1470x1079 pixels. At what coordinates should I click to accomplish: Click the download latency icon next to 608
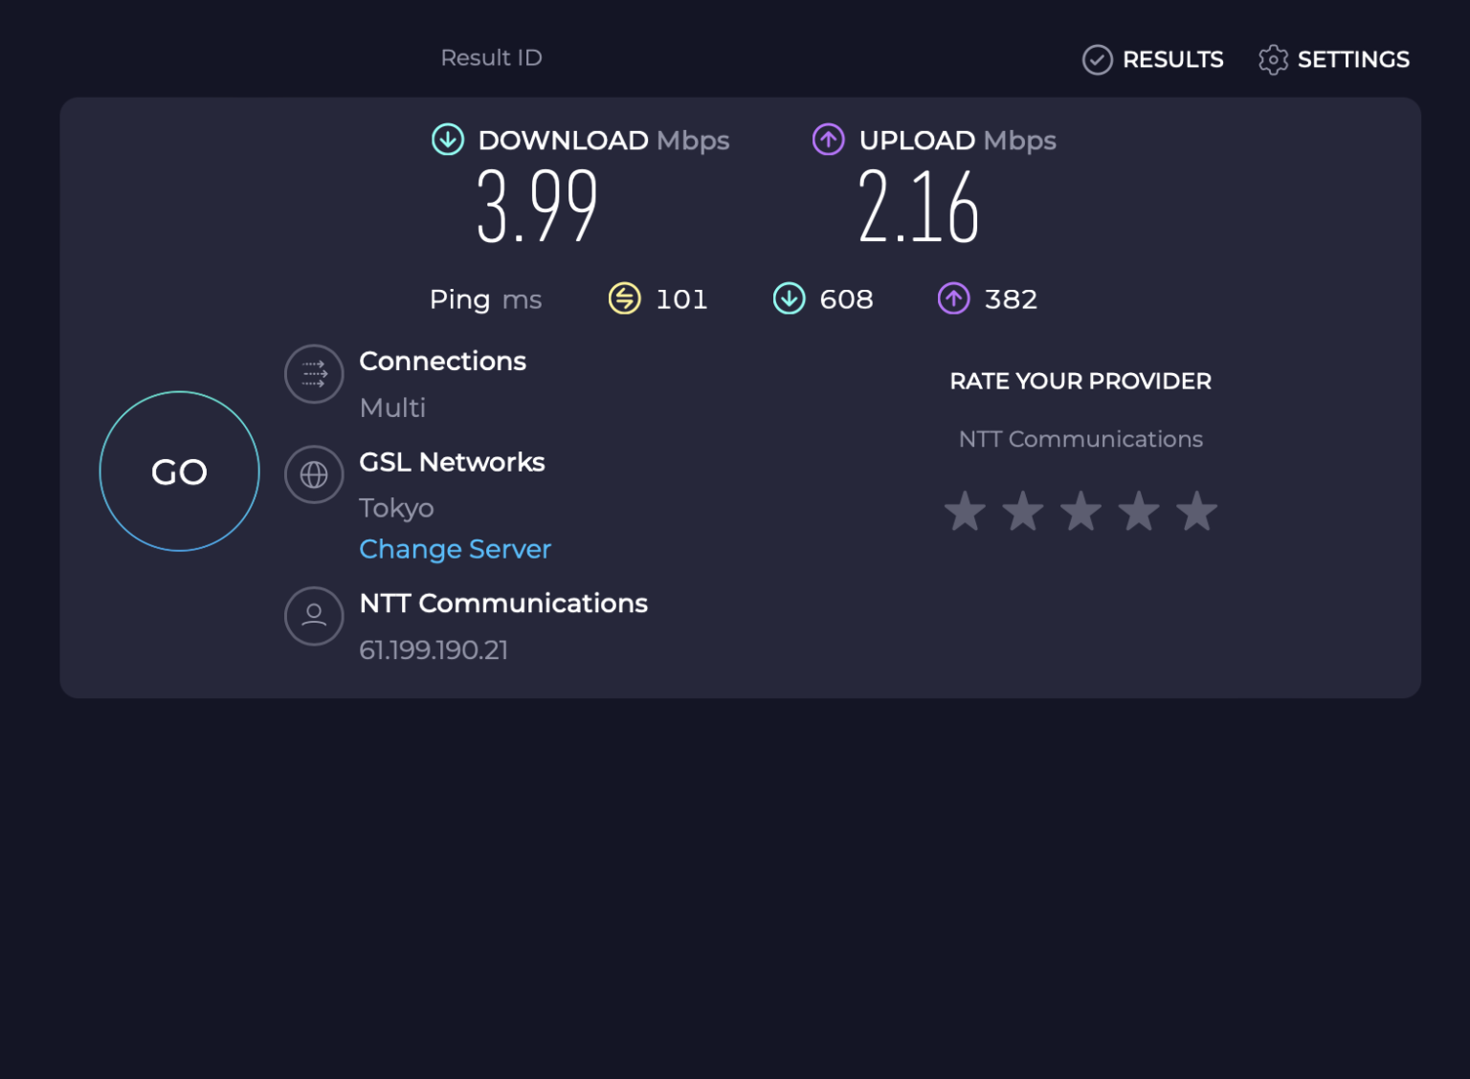pyautogui.click(x=789, y=298)
